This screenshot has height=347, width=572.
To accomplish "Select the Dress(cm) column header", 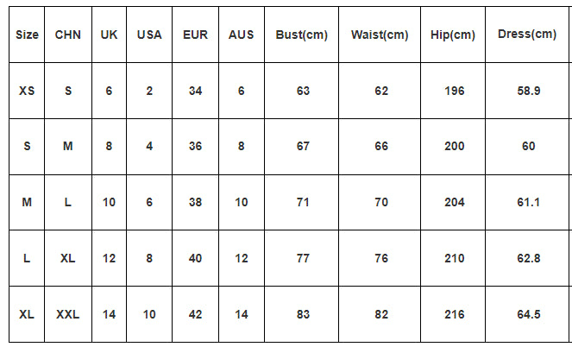I will click(x=528, y=35).
